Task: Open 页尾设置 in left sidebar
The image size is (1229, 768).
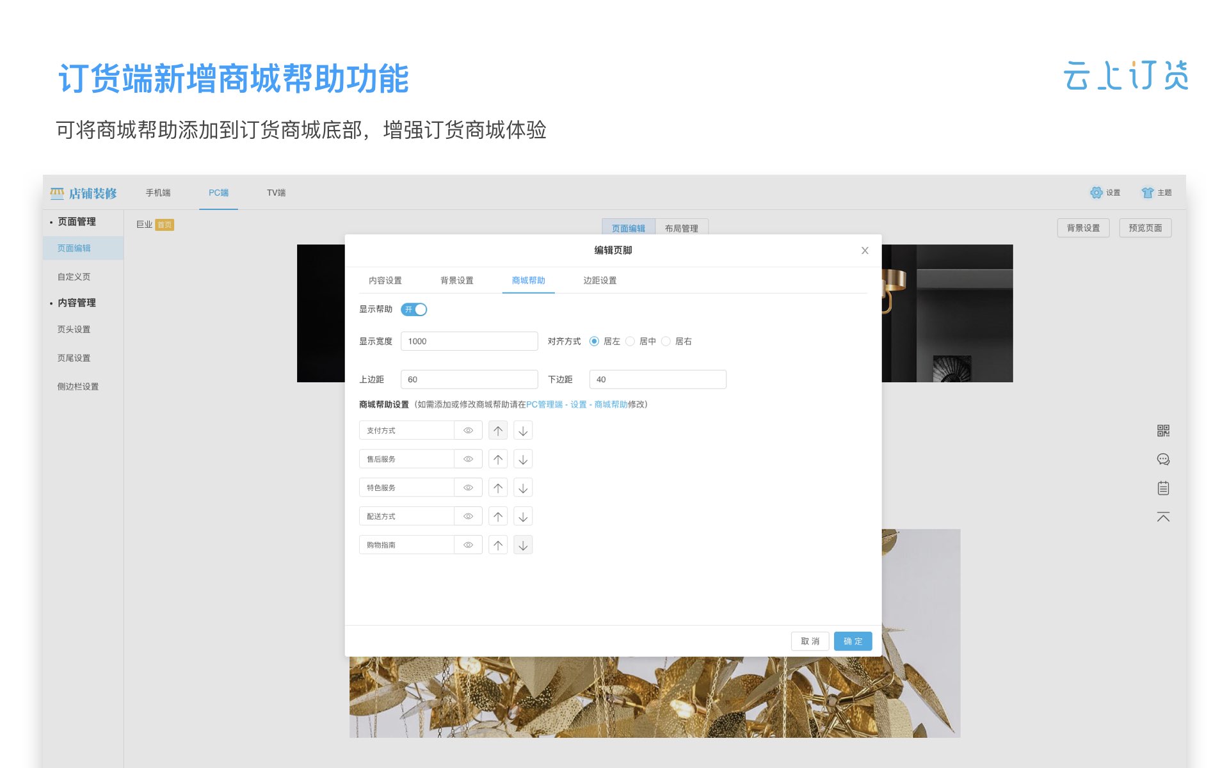Action: tap(74, 358)
